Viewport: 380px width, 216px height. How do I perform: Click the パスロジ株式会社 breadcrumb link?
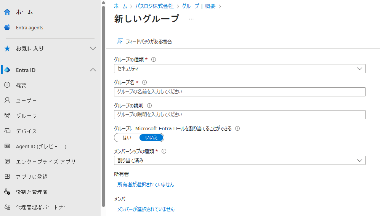click(154, 6)
